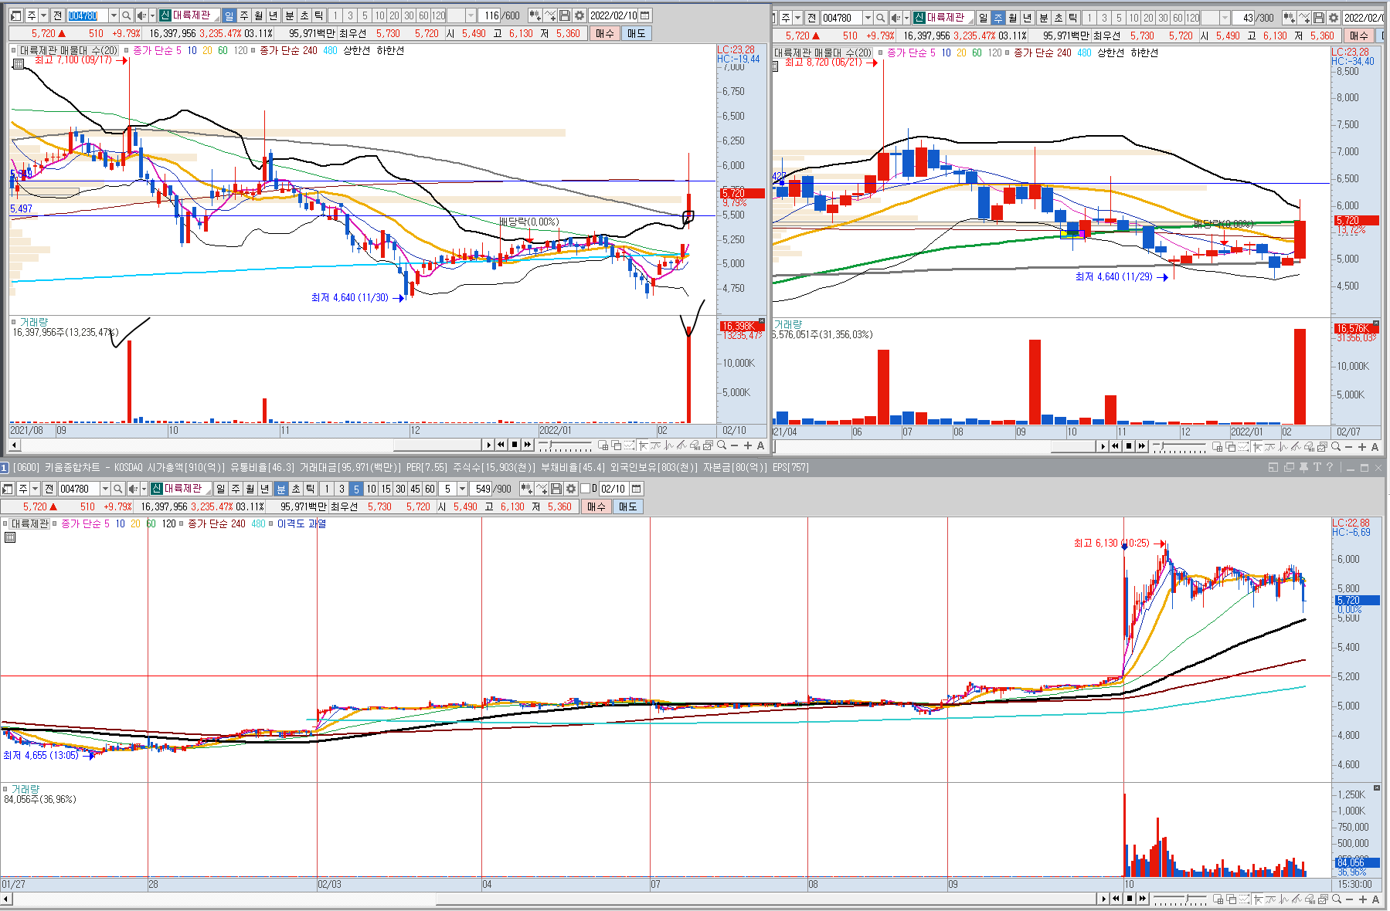Open chart settings gear in the daily chart toolbar
Image resolution: width=1390 pixels, height=911 pixels.
[x=579, y=15]
